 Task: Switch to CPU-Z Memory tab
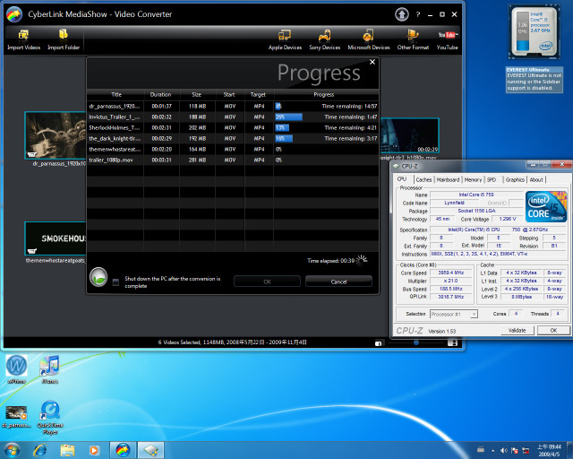coord(473,179)
